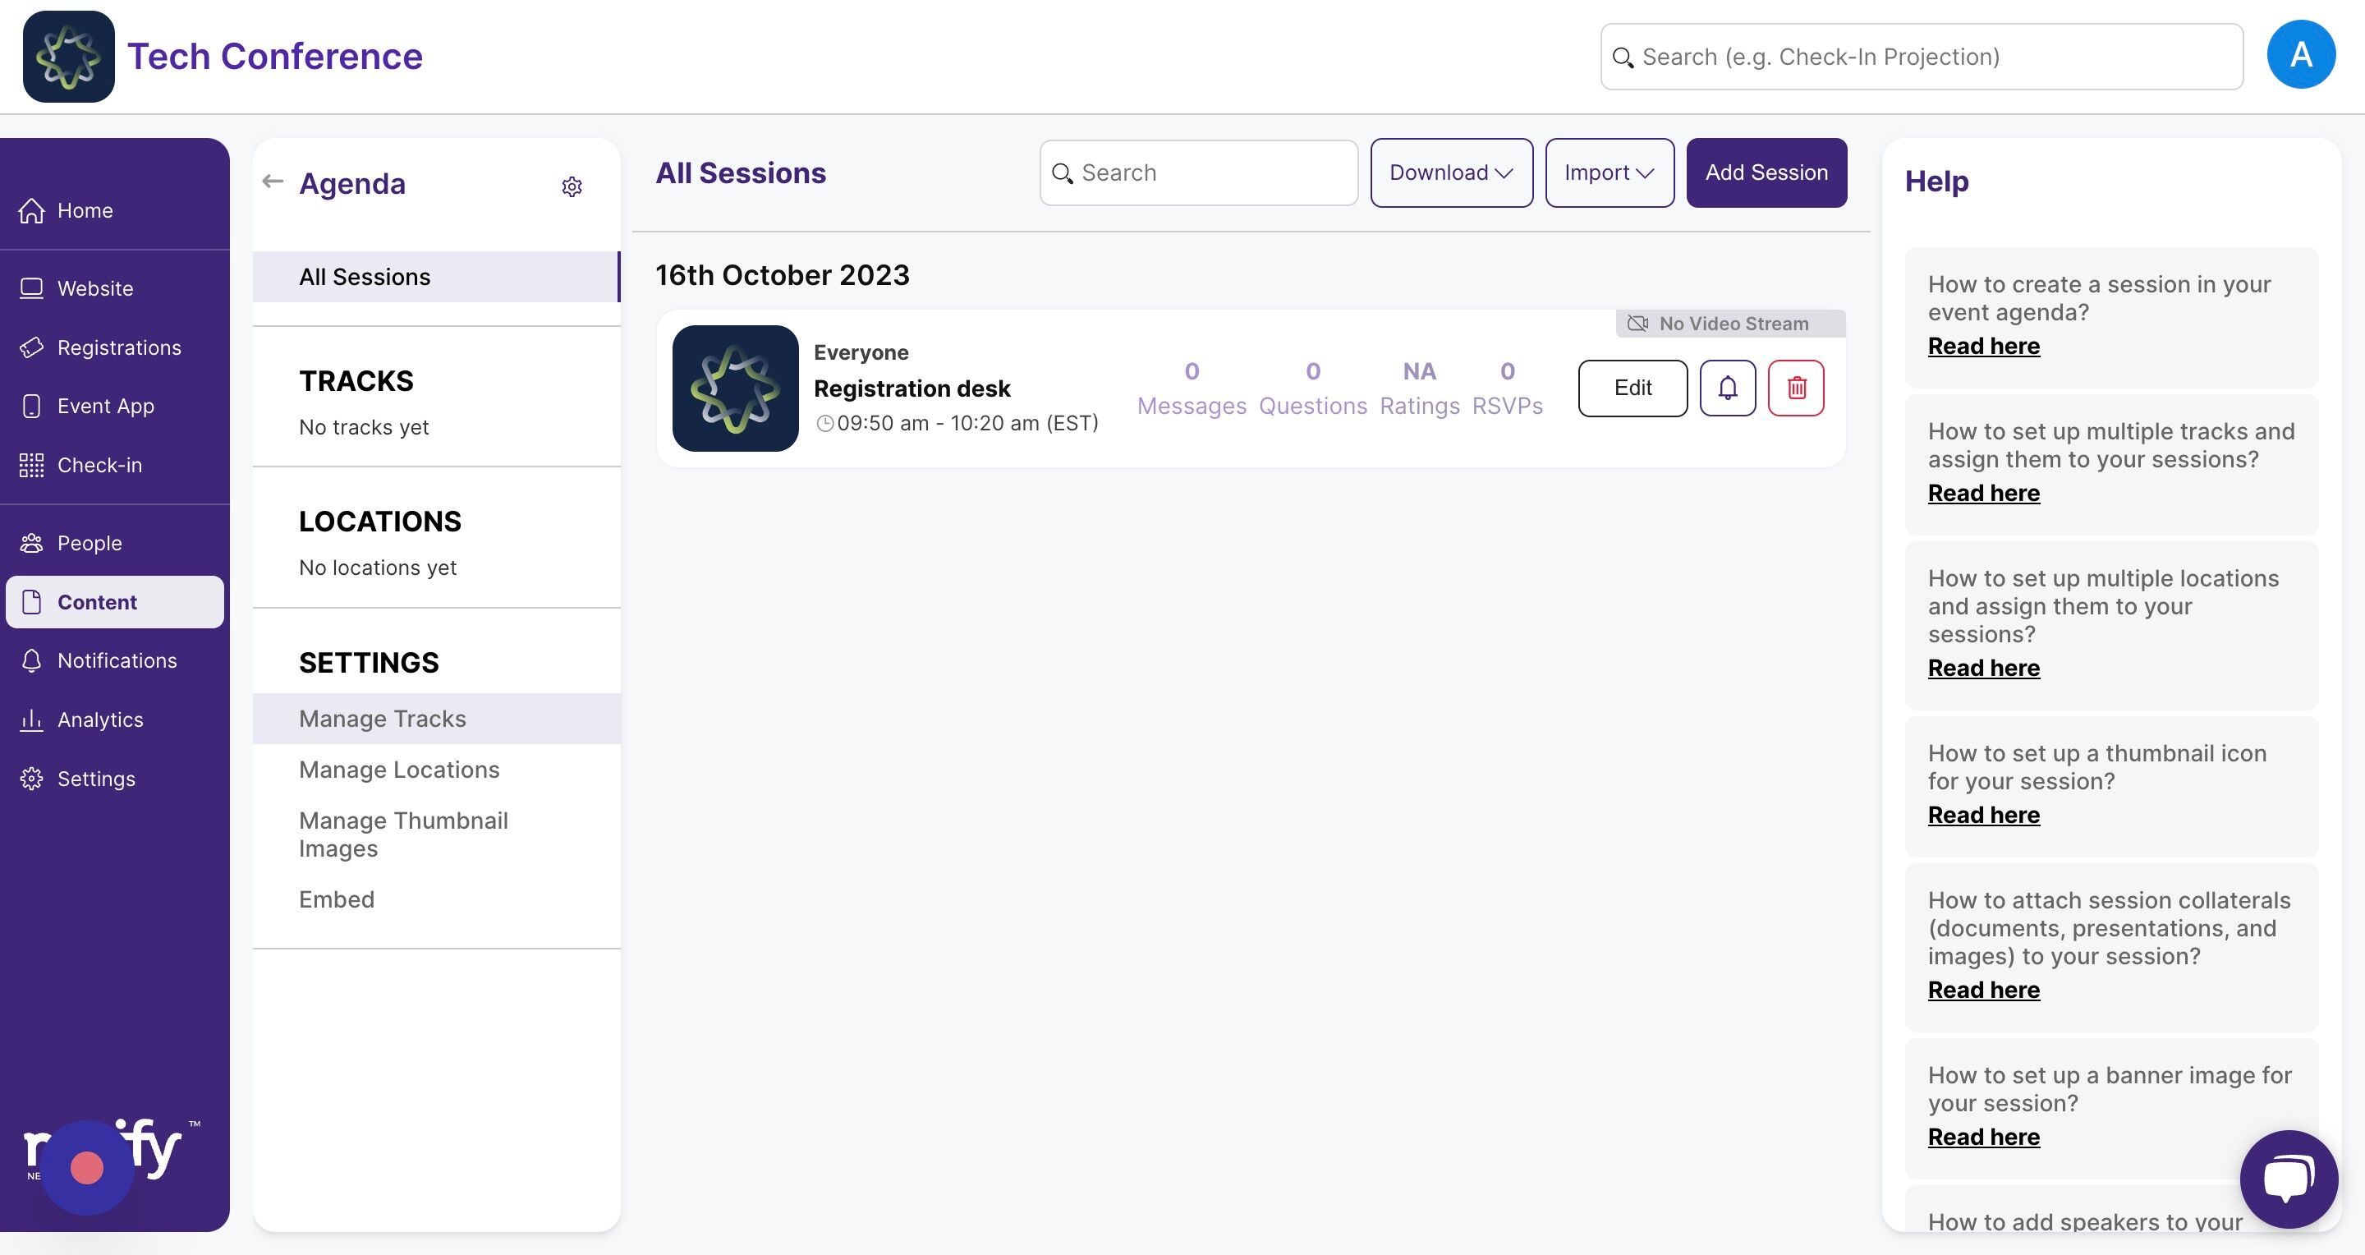Open the Analytics section in the sidebar
Viewport: 2365px width, 1255px height.
(x=100, y=719)
